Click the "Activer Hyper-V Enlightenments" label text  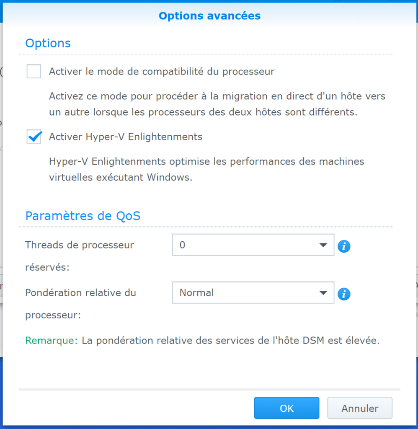coord(126,137)
